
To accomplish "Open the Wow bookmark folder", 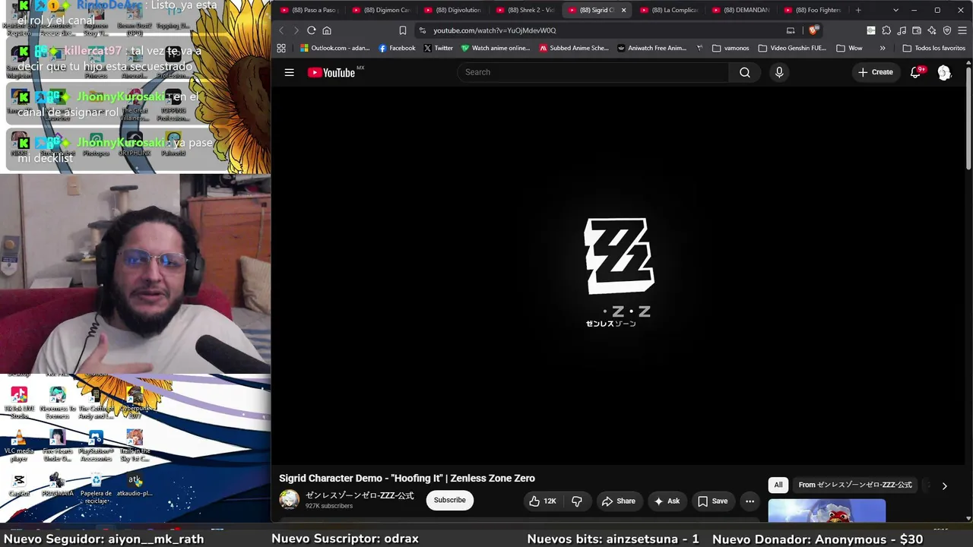I will (849, 48).
